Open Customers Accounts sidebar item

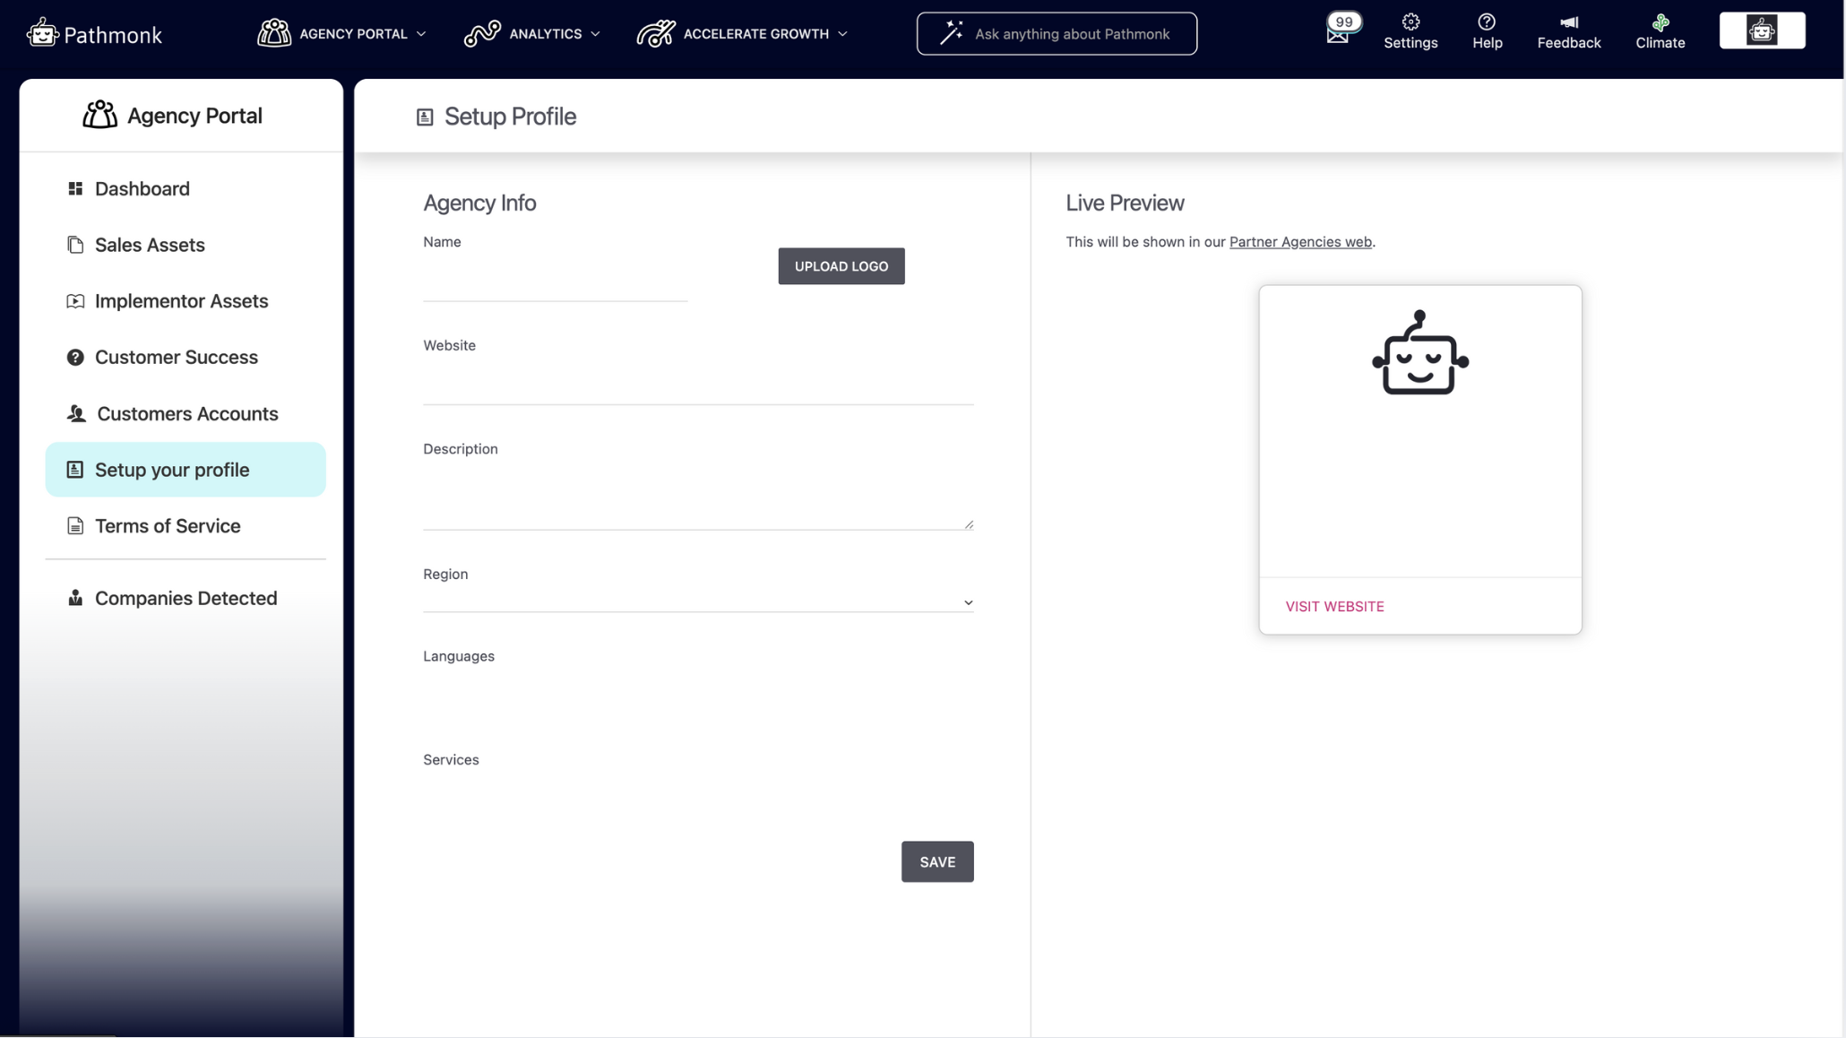coord(187,414)
